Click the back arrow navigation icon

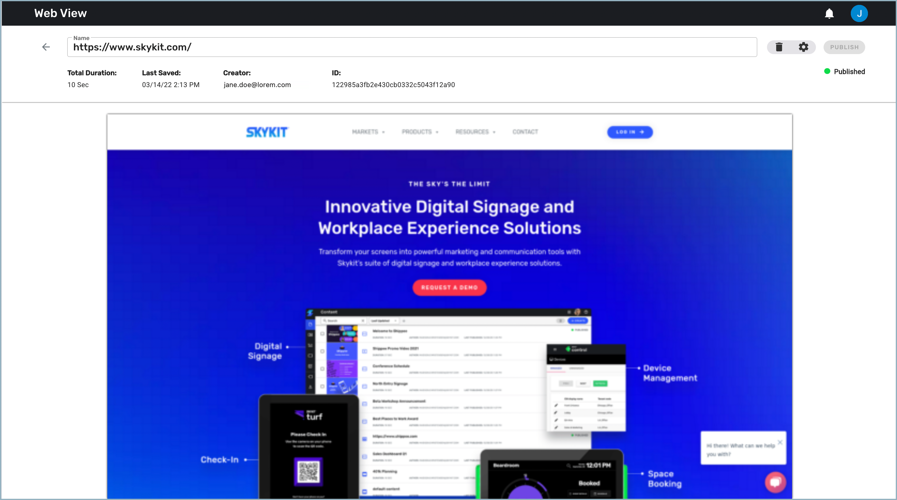[46, 46]
